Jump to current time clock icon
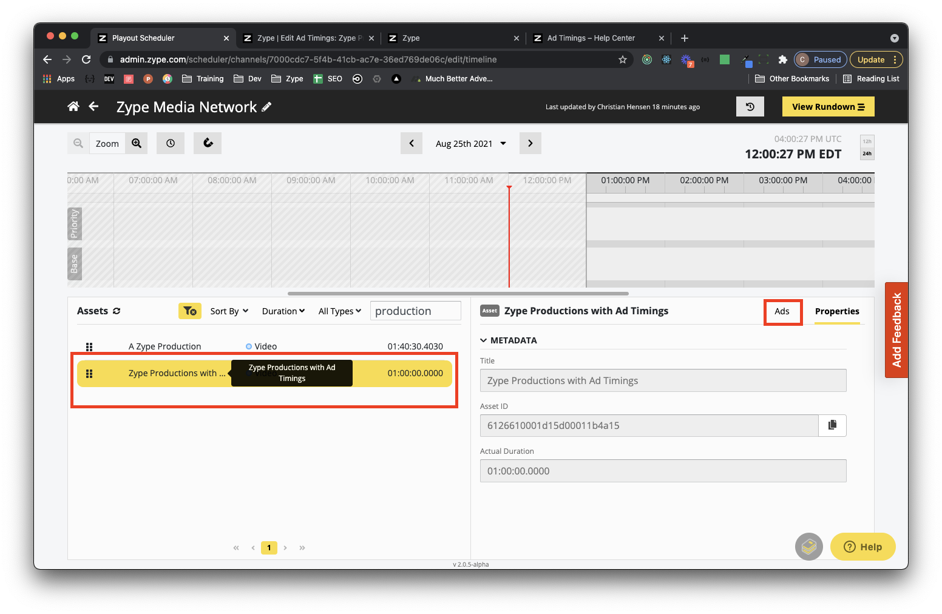Screen dimensions: 942x614 click(171, 143)
